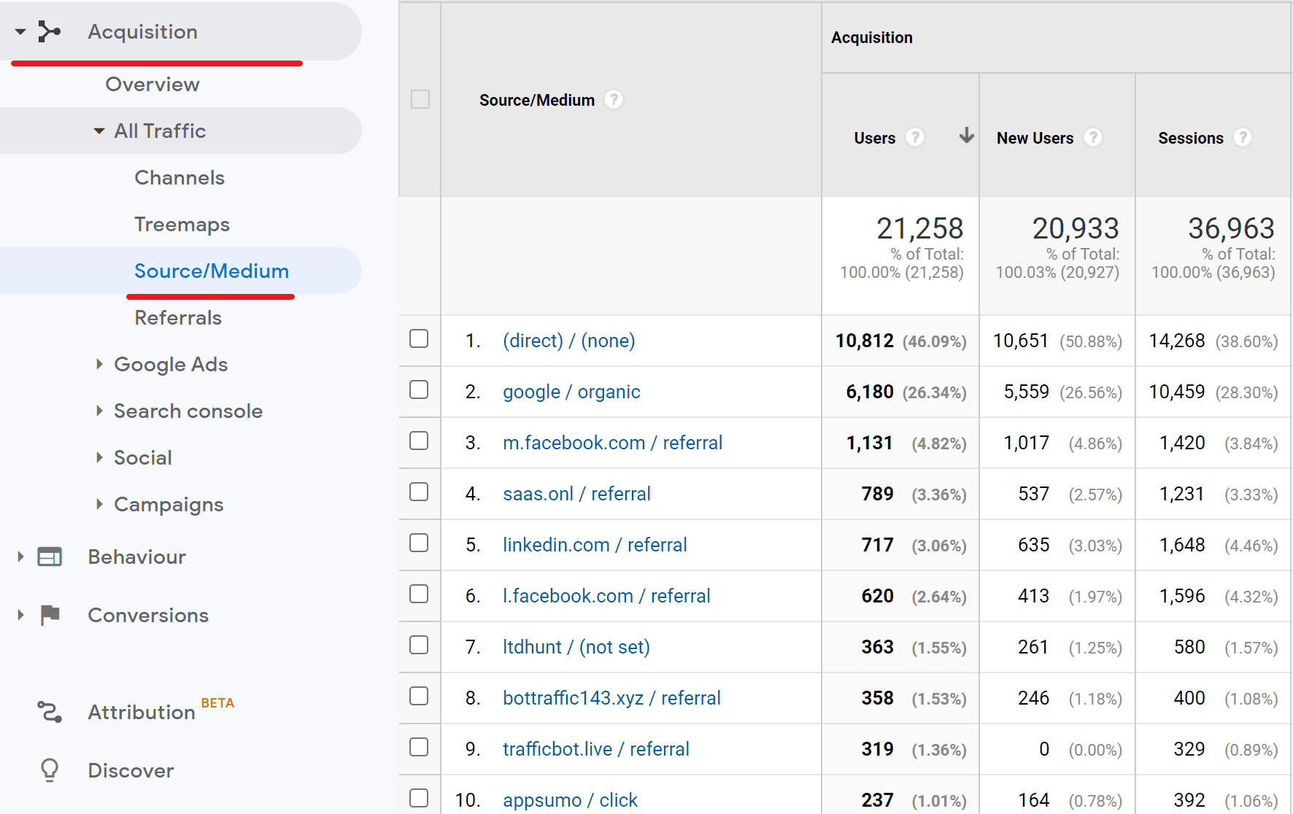Open the linkedin.com / referral link
The width and height of the screenshot is (1293, 814).
point(595,545)
